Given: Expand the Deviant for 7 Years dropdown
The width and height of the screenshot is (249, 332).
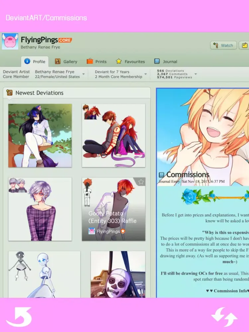Looking at the screenshot, I should [146, 74].
